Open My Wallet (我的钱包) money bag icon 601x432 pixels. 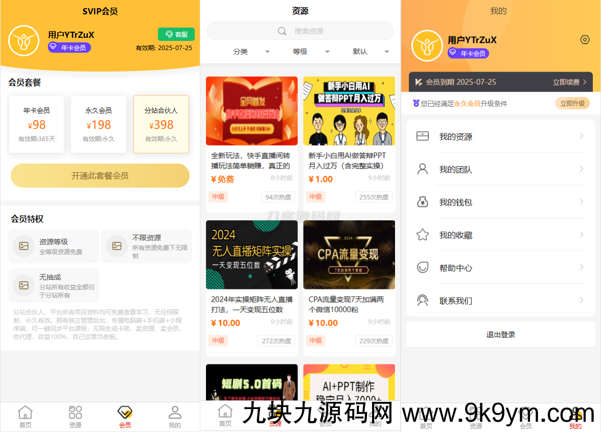(422, 202)
